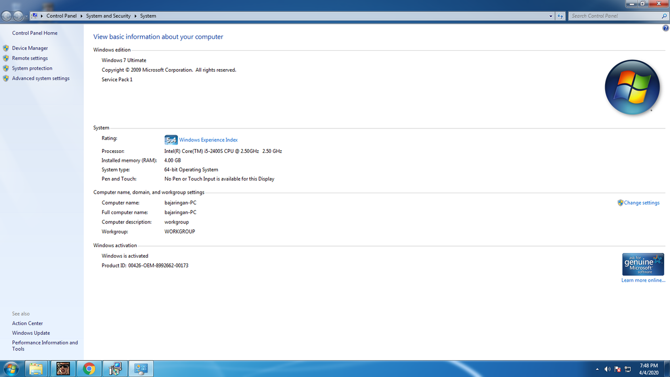This screenshot has height=377, width=670.
Task: Click Service Pack 1 text
Action: point(117,80)
